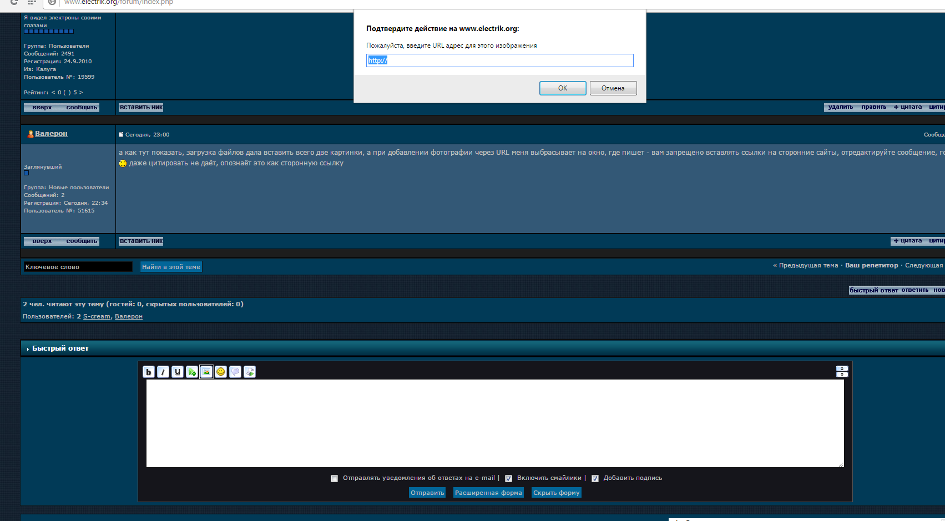This screenshot has height=521, width=945.
Task: Click the http:// URL input in dialog
Action: (x=499, y=60)
